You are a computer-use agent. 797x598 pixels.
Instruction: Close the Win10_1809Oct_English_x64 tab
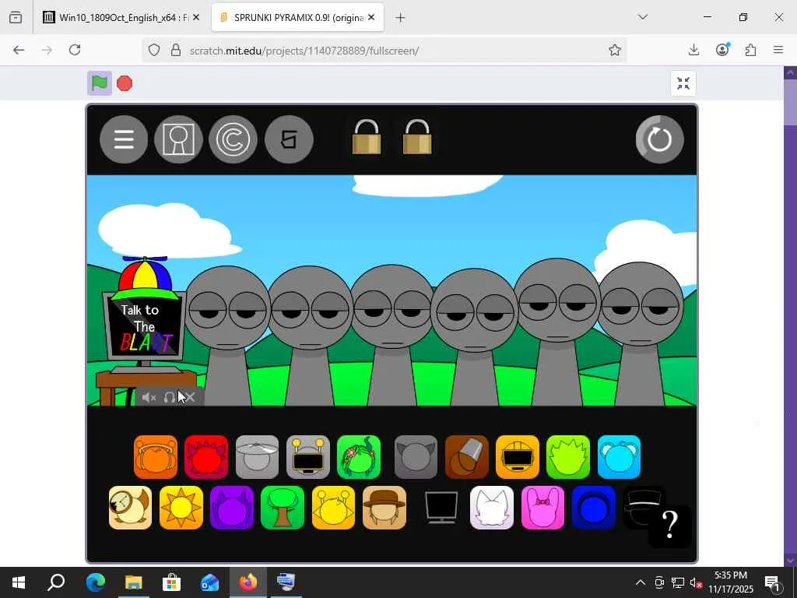(196, 17)
